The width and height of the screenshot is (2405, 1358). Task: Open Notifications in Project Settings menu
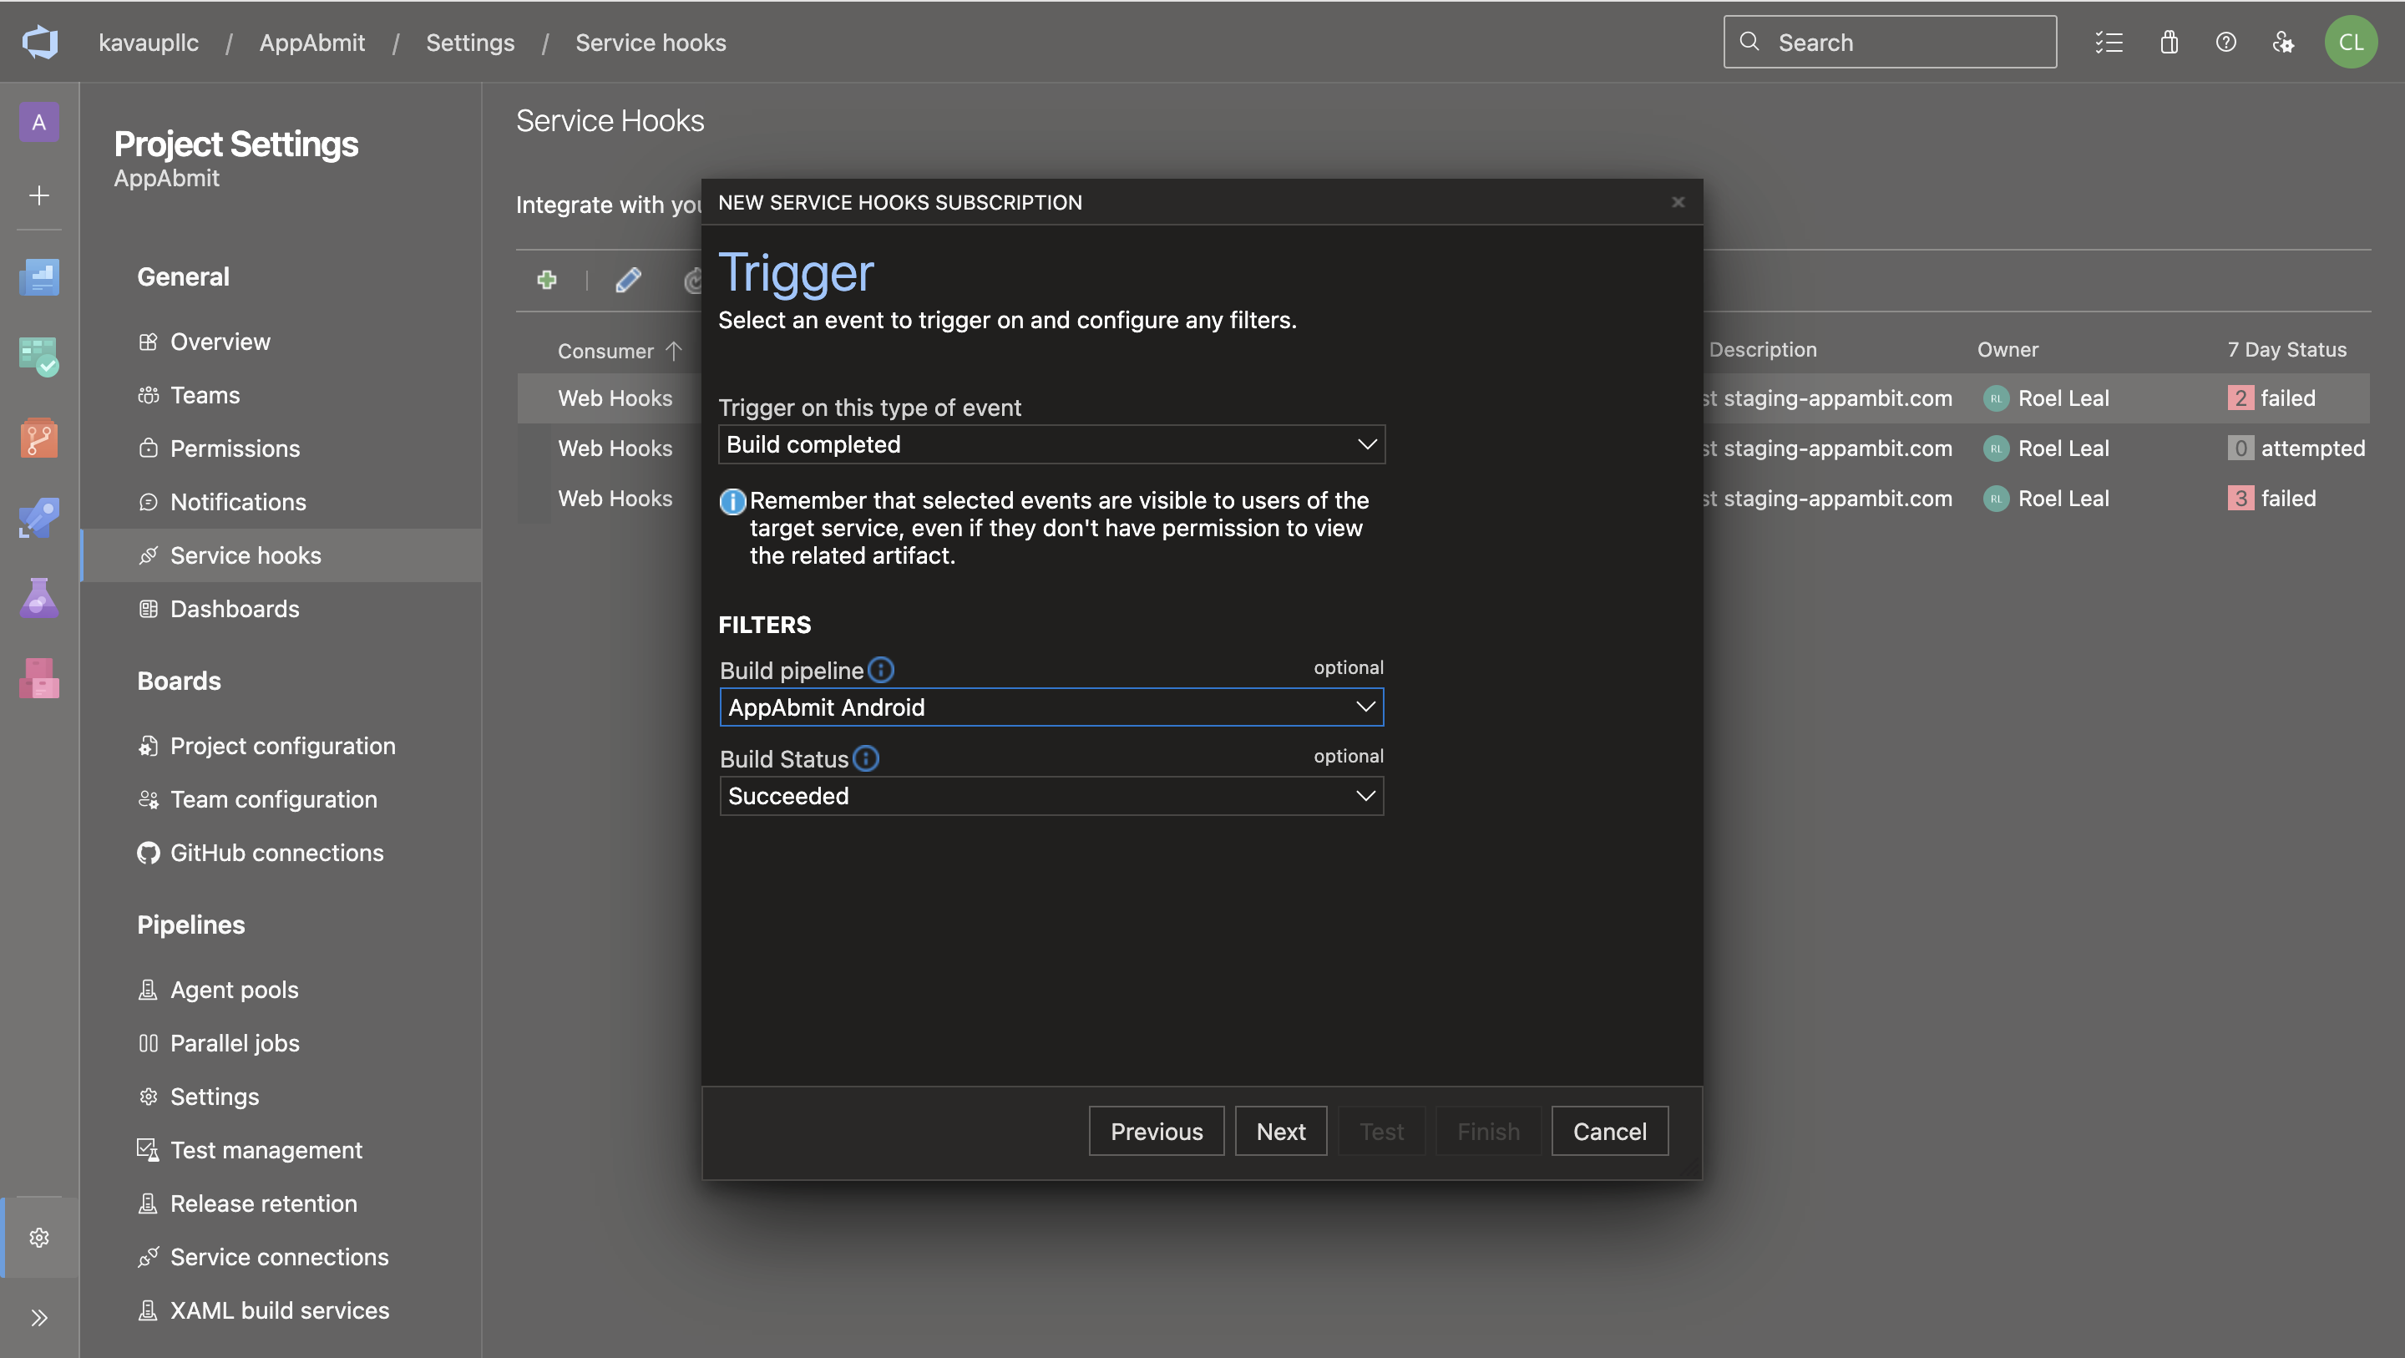click(x=238, y=502)
